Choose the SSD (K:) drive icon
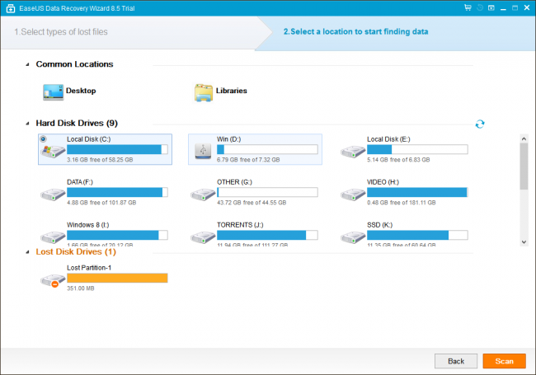Screen dimensions: 536x375 coord(353,237)
